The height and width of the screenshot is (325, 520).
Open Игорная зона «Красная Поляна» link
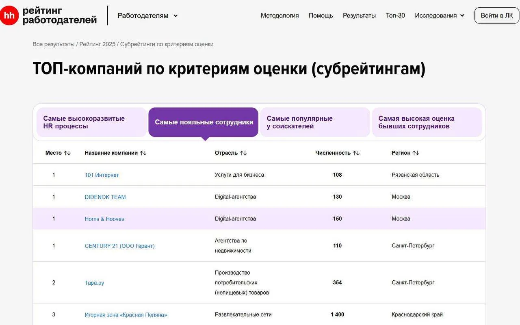click(126, 315)
